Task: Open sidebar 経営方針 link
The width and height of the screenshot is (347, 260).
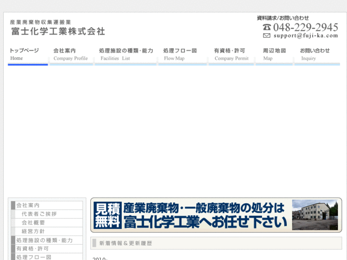Action: [x=47, y=231]
